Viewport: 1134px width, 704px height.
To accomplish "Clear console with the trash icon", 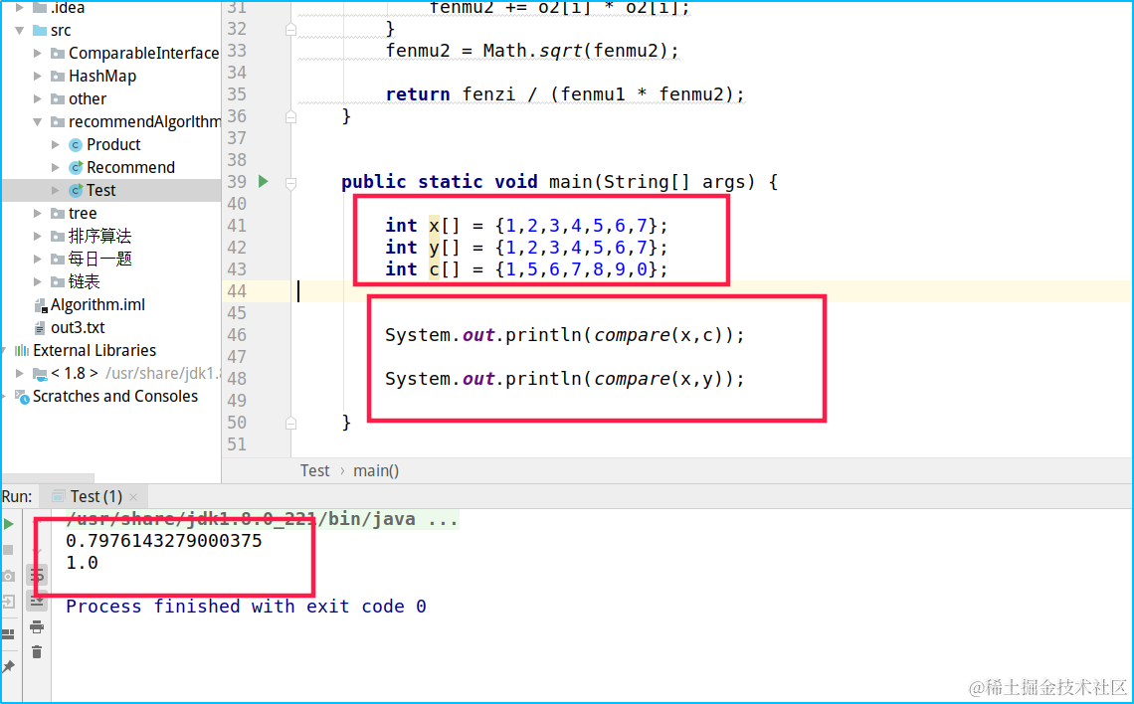I will click(x=37, y=652).
